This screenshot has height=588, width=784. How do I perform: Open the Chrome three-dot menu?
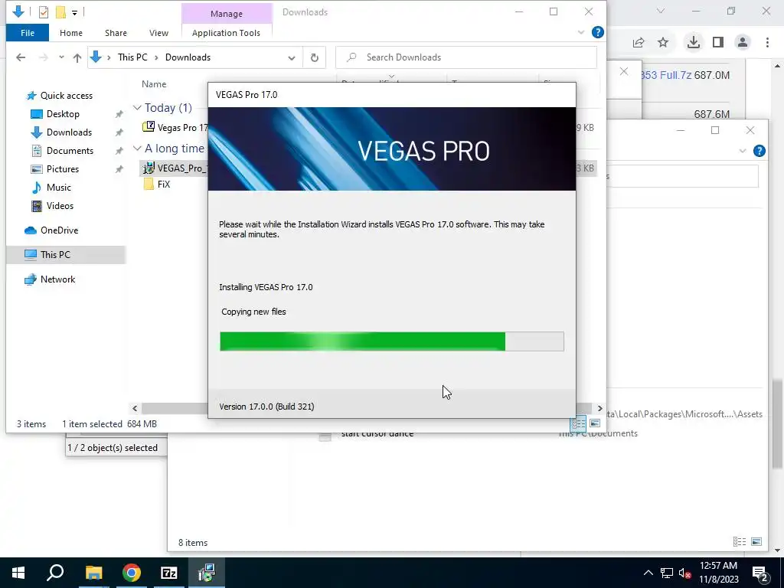tap(767, 43)
